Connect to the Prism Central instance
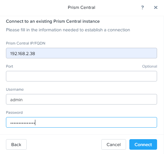Image resolution: width=164 pixels, height=154 pixels. coord(143,144)
